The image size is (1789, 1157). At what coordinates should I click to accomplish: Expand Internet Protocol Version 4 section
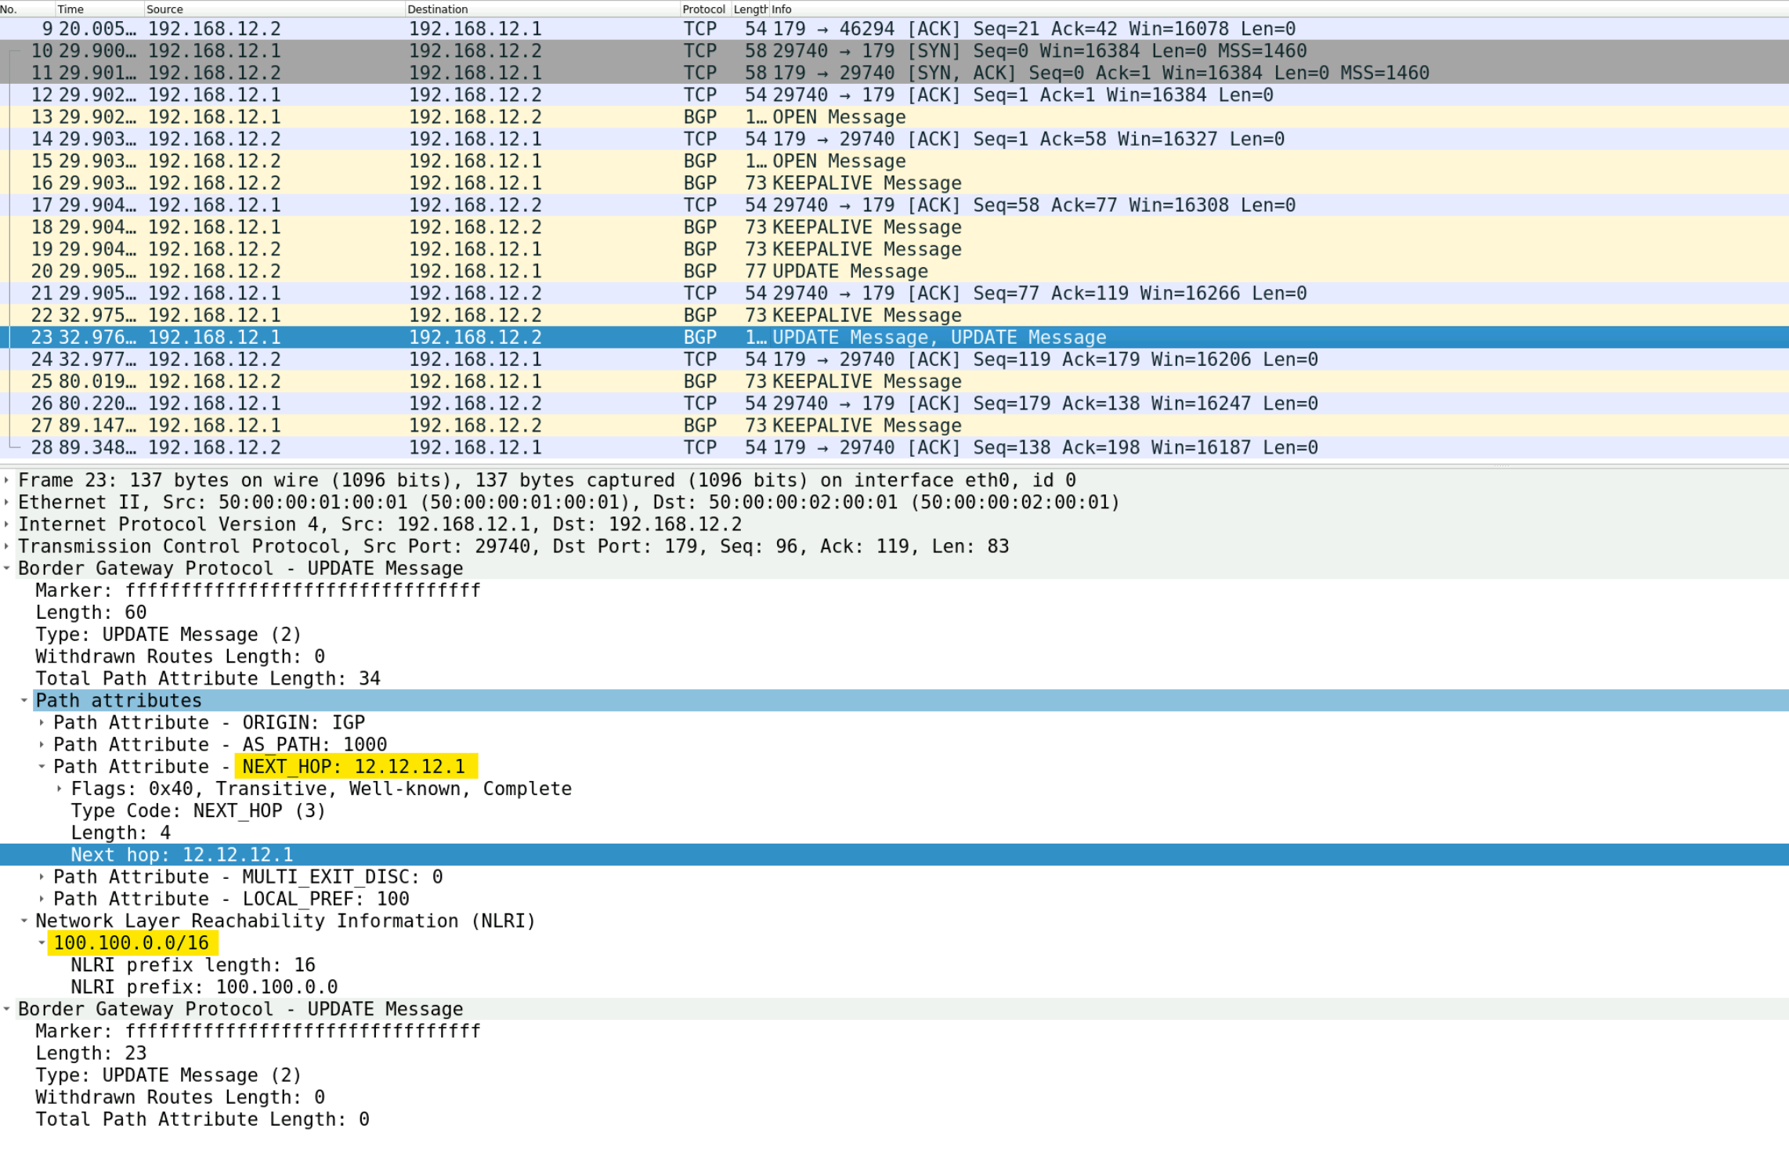(x=7, y=524)
